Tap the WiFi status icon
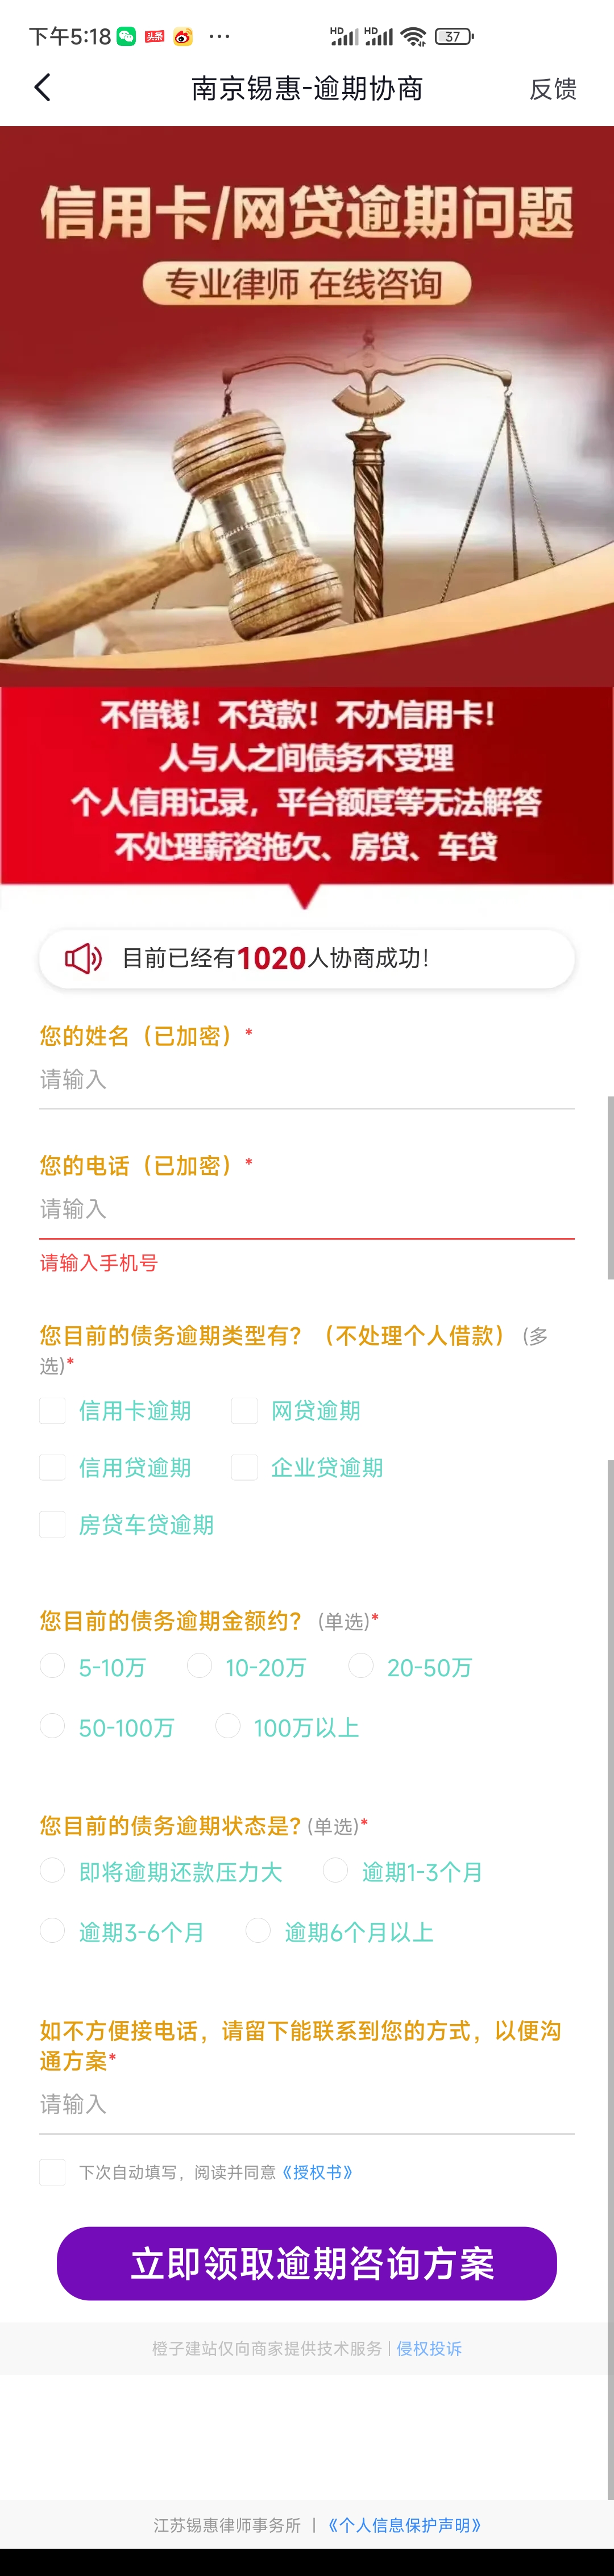614x2576 pixels. pyautogui.click(x=413, y=37)
